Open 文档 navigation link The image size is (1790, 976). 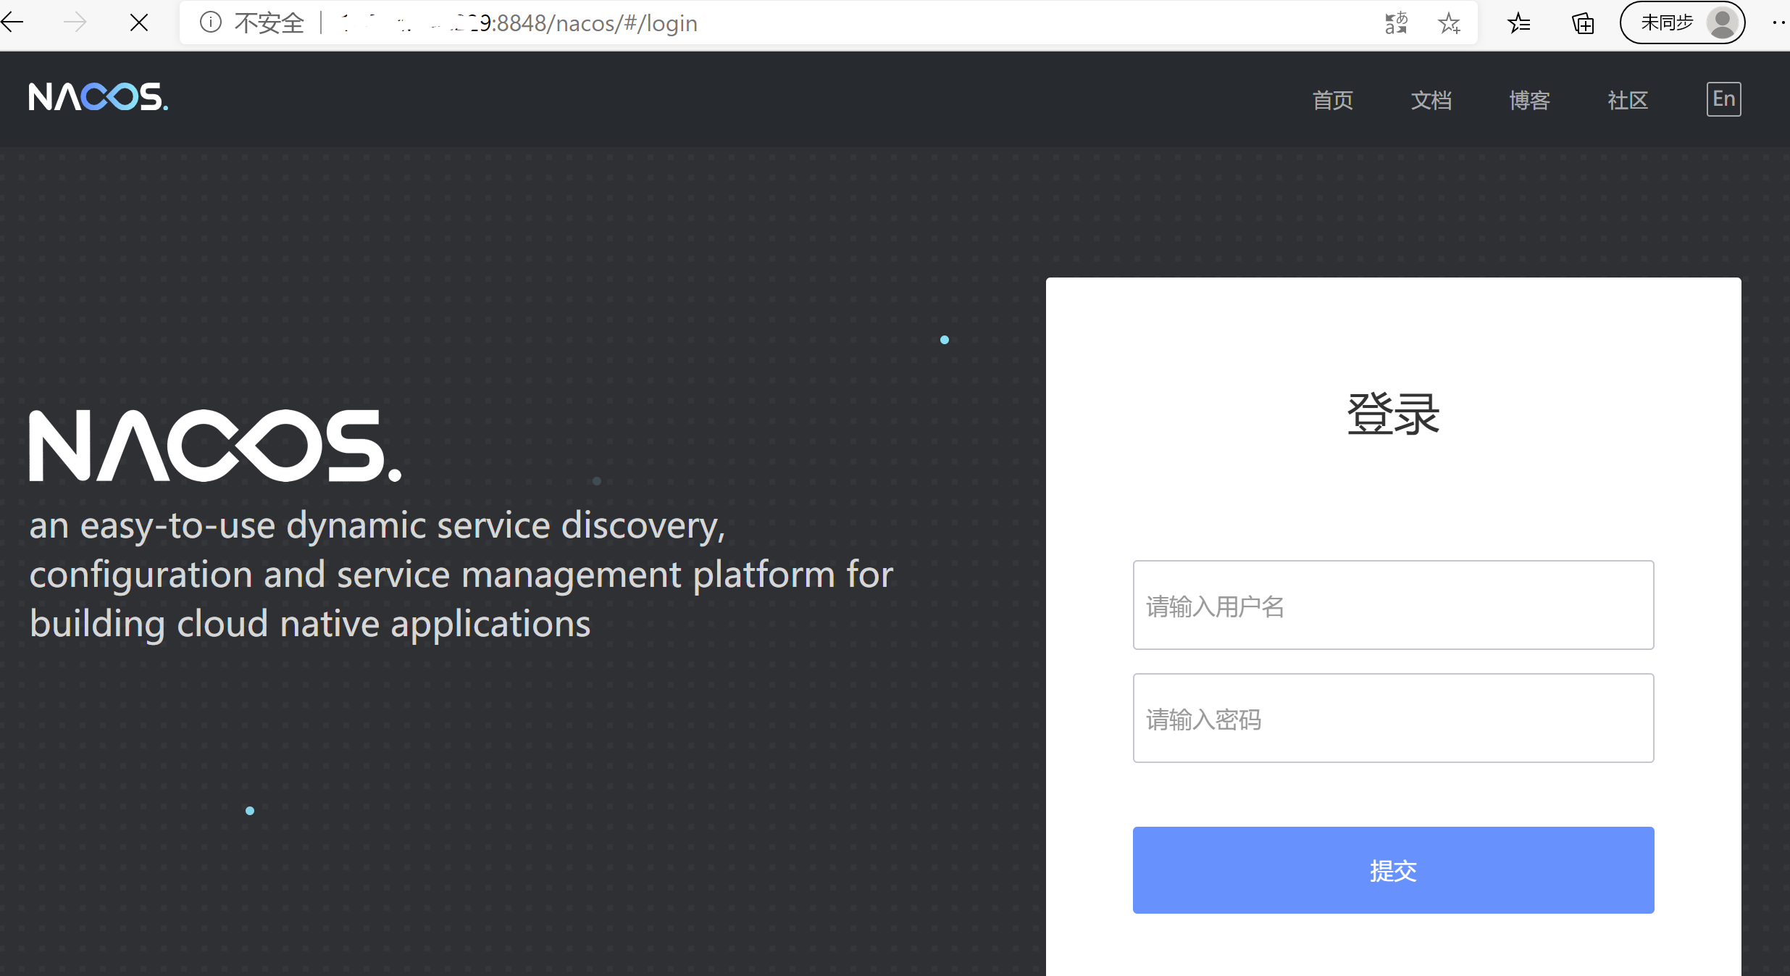point(1431,100)
